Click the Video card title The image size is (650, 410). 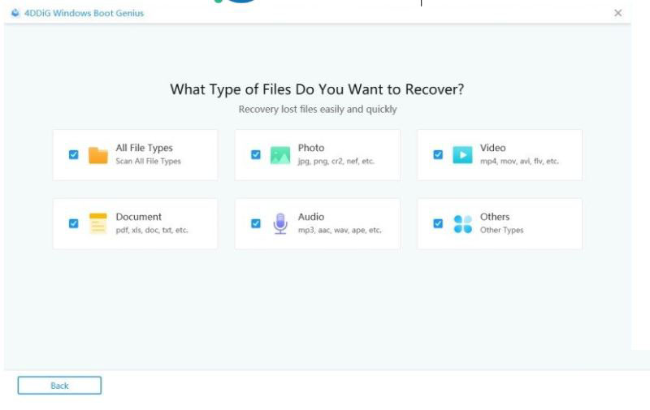(492, 148)
